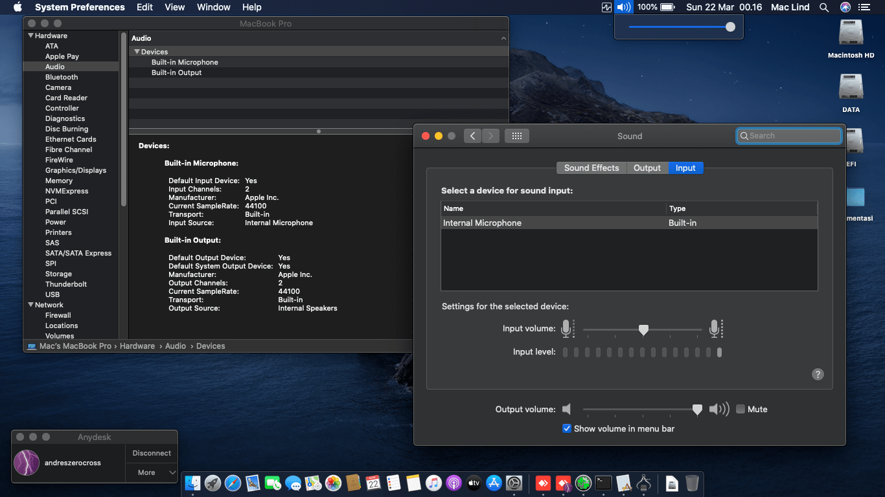Image resolution: width=885 pixels, height=497 pixels.
Task: Open Spotlight search in menu bar
Action: [824, 7]
